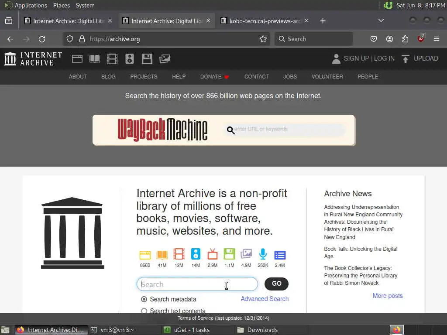The height and width of the screenshot is (335, 447).
Task: Bookmark this page with the star icon
Action: tap(263, 39)
